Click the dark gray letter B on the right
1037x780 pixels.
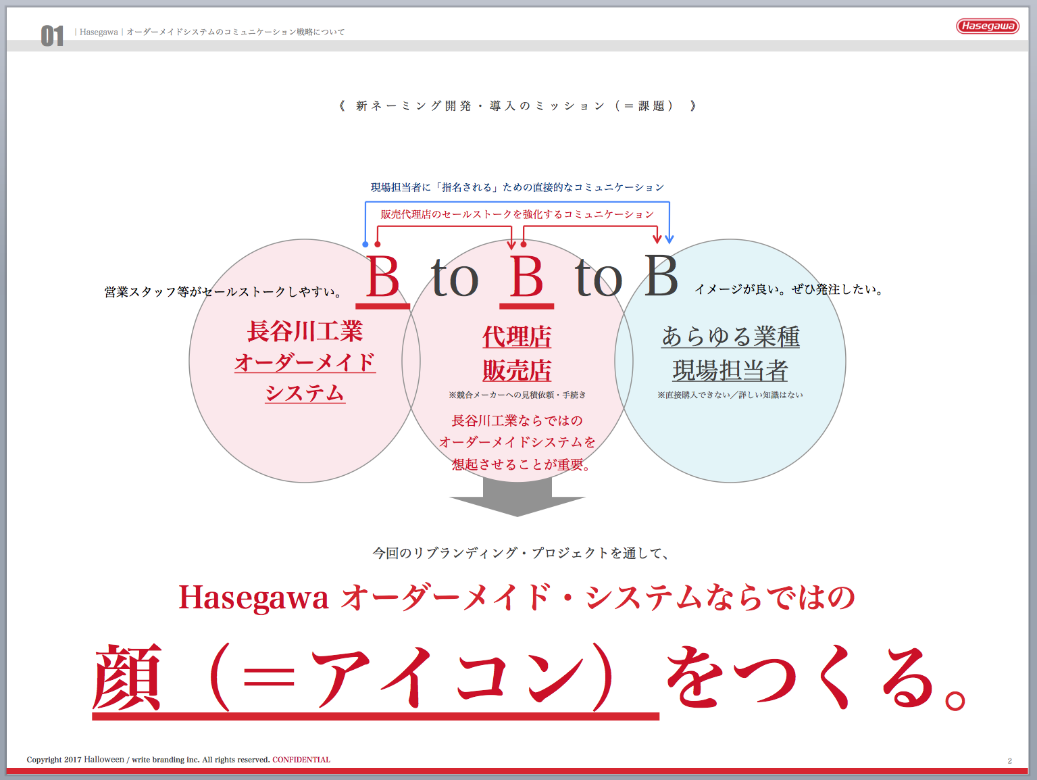[661, 275]
